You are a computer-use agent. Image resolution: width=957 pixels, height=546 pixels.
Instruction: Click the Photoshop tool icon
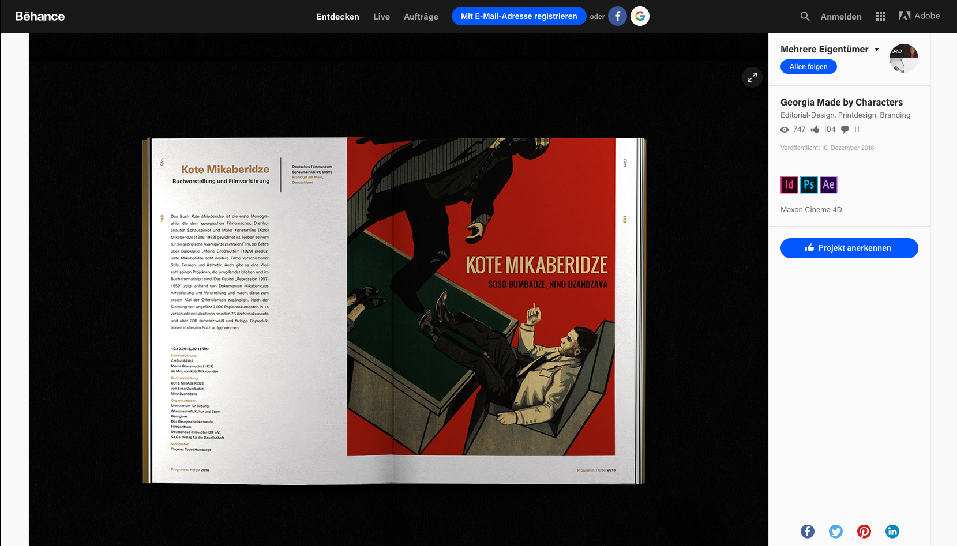pos(809,184)
